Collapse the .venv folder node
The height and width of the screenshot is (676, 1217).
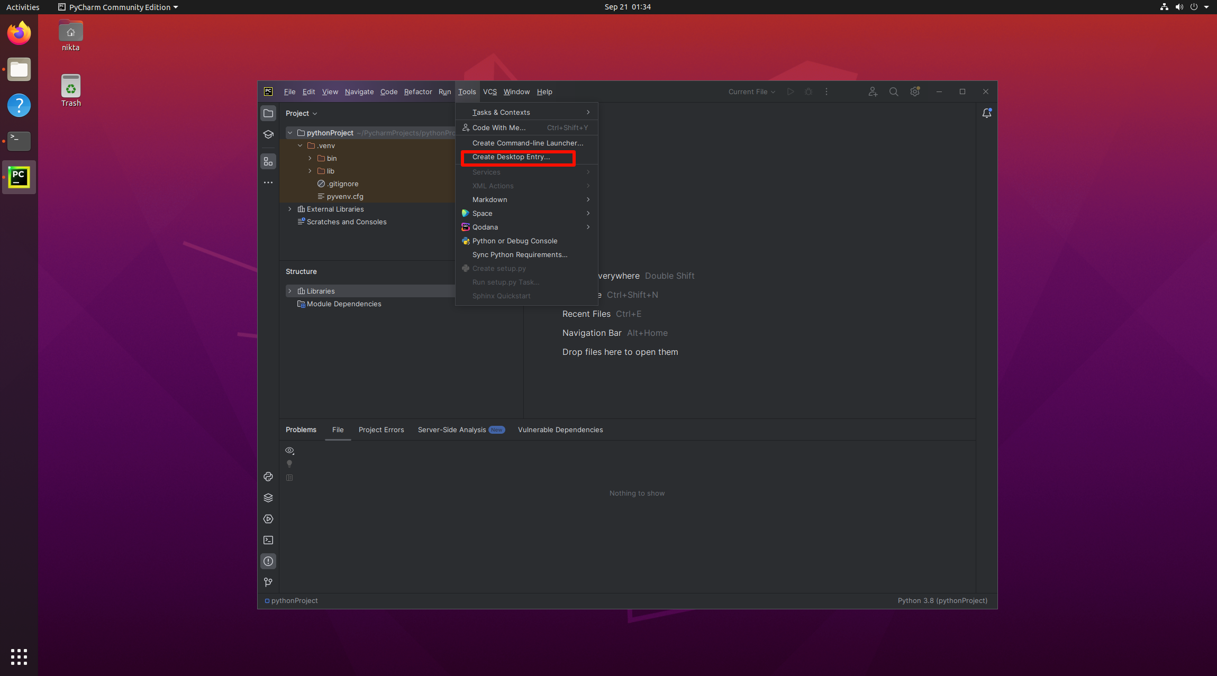[300, 145]
